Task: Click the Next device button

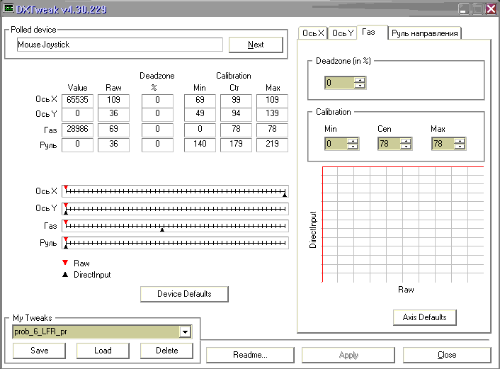Action: coord(256,45)
